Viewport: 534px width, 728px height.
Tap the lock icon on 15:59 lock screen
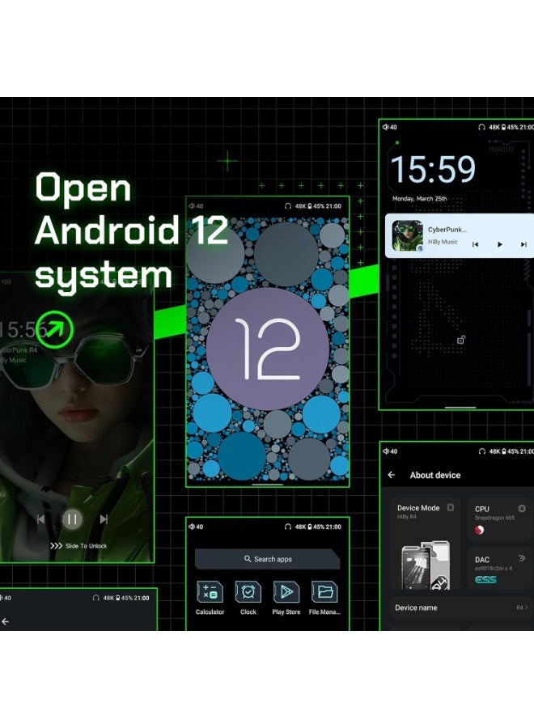click(x=460, y=340)
